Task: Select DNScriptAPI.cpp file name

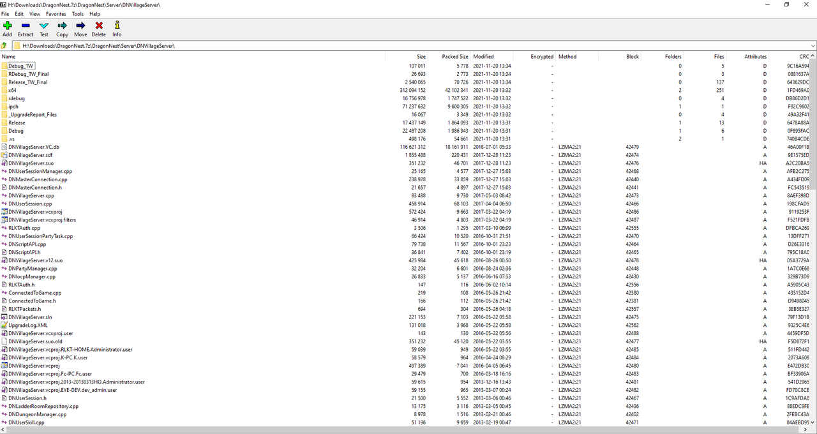Action: pos(27,244)
